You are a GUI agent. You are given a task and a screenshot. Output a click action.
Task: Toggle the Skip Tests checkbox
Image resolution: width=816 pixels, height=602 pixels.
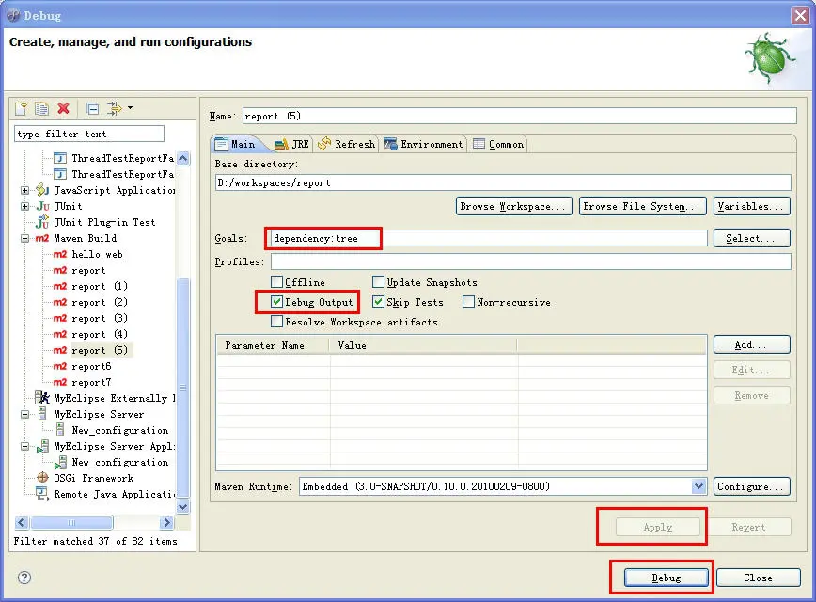coord(378,302)
